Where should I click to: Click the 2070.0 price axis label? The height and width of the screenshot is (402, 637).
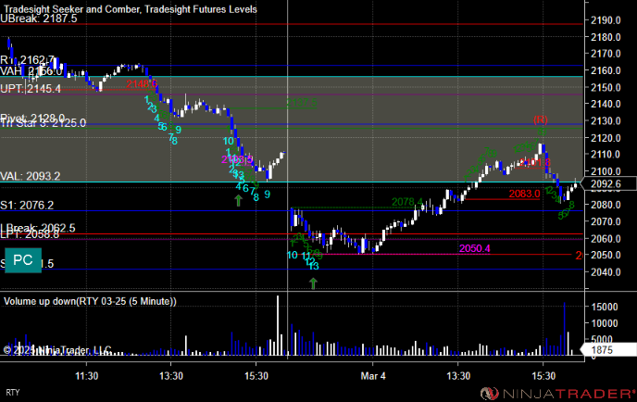point(606,222)
